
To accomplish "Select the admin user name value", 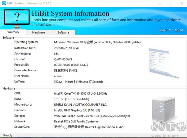I will click(x=58, y=76).
